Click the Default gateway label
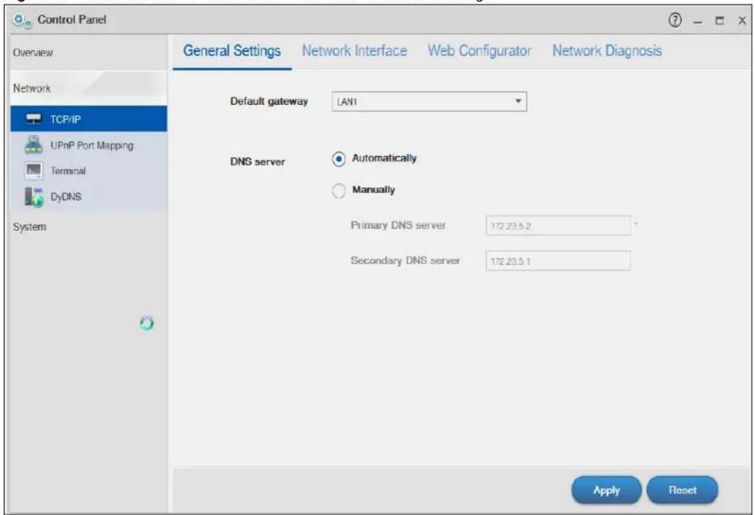The height and width of the screenshot is (515, 755). point(268,101)
